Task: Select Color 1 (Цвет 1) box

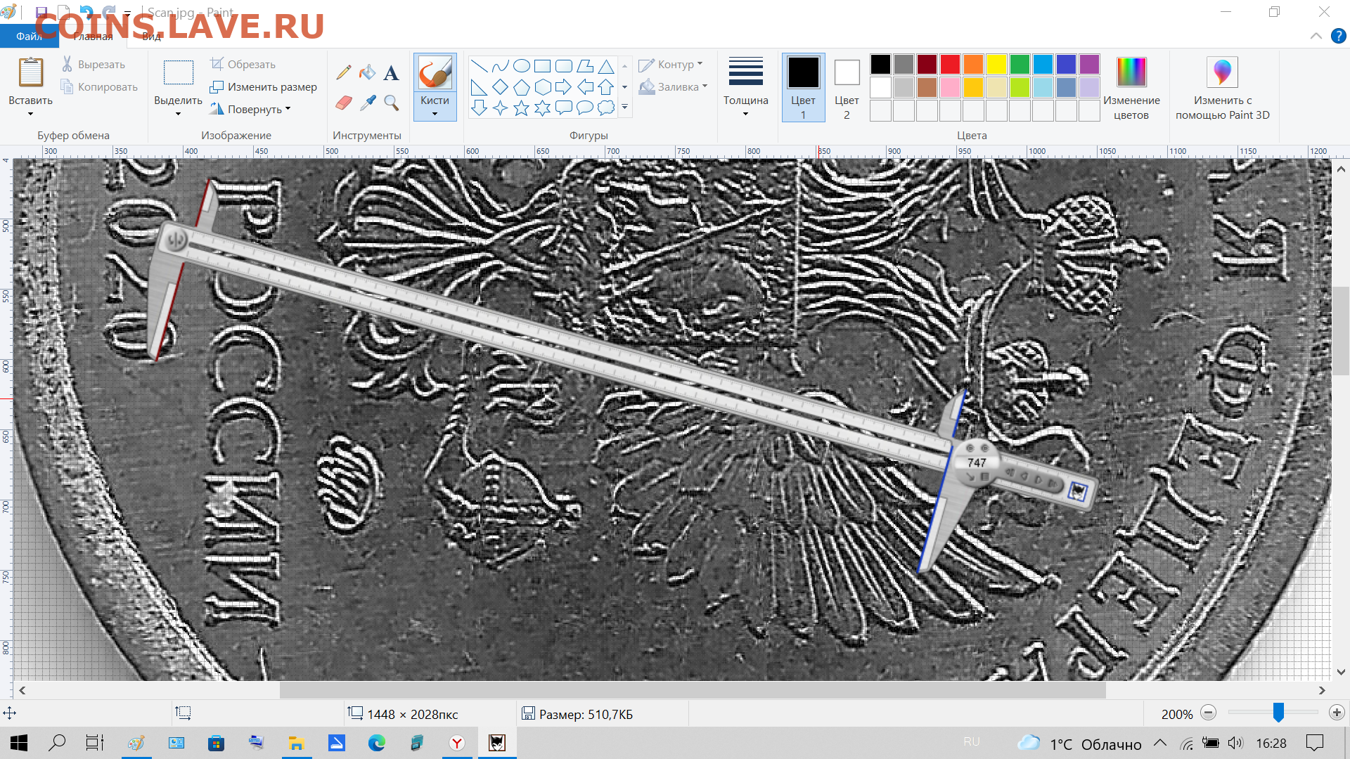Action: tap(803, 88)
